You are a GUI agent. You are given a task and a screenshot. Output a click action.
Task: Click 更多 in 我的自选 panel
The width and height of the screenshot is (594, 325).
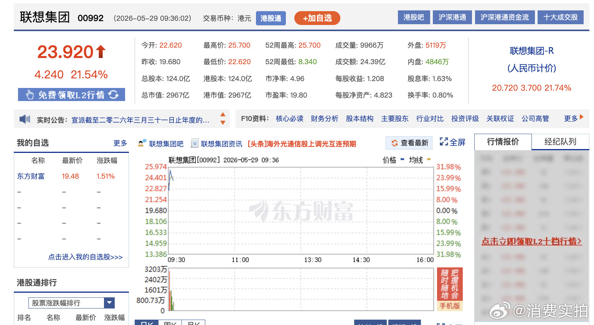(120, 143)
